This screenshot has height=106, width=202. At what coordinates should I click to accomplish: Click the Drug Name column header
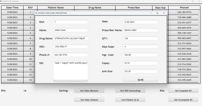(x=95, y=7)
